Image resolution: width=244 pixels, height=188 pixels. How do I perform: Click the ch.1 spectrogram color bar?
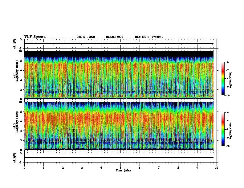coord(223,79)
